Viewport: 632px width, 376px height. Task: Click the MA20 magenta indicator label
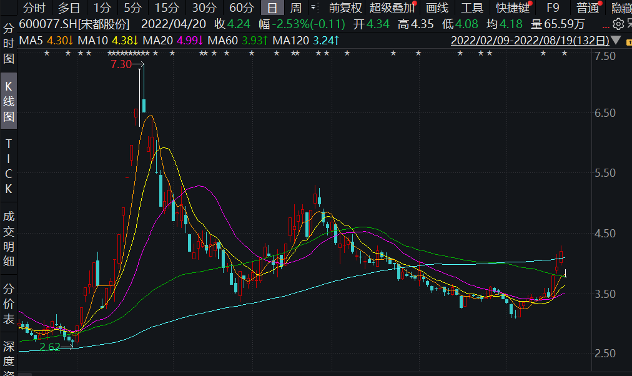click(174, 41)
